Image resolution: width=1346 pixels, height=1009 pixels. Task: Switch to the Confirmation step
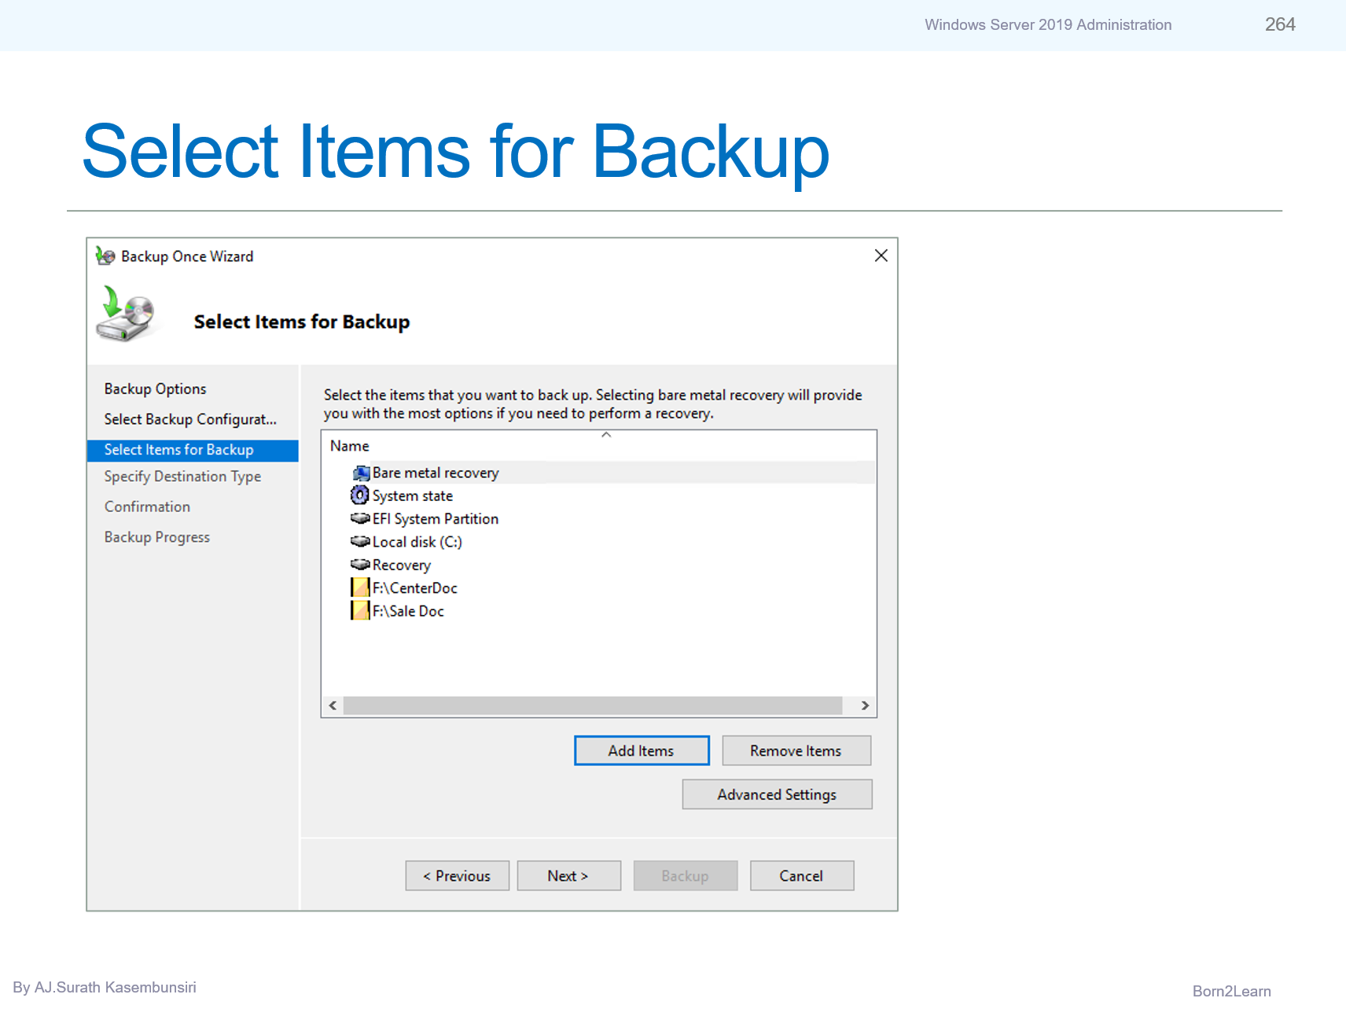pyautogui.click(x=147, y=506)
